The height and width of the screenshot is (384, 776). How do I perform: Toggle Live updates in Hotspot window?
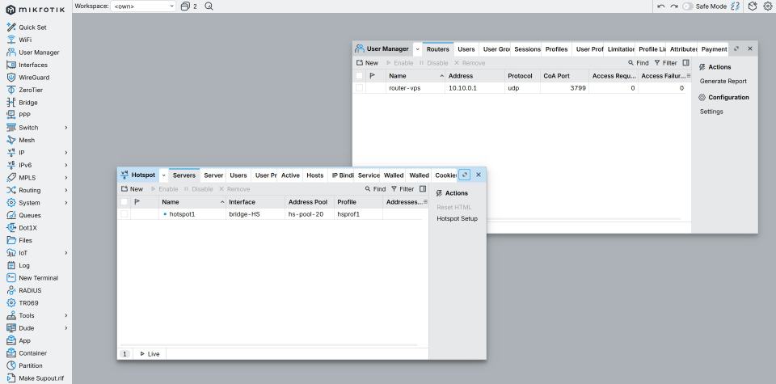click(x=150, y=354)
